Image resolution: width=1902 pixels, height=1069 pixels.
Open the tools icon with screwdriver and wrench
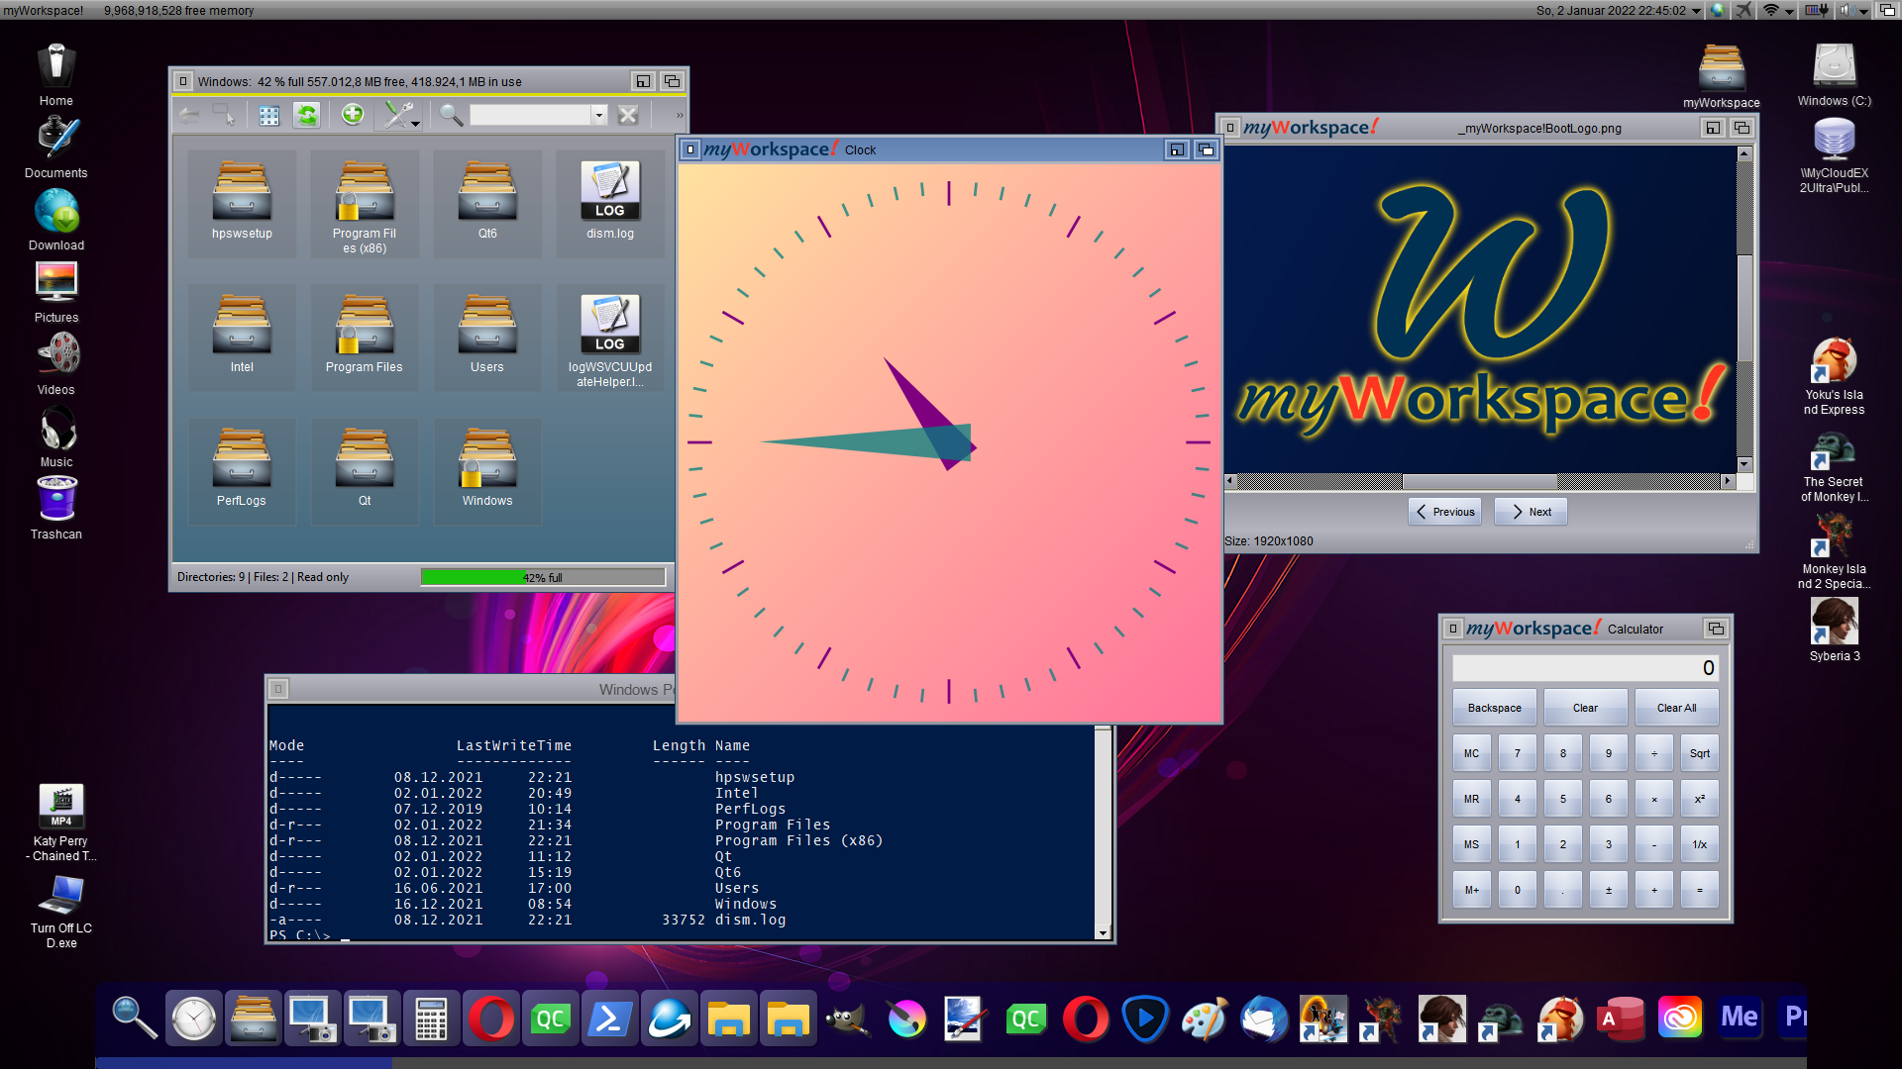[x=394, y=113]
